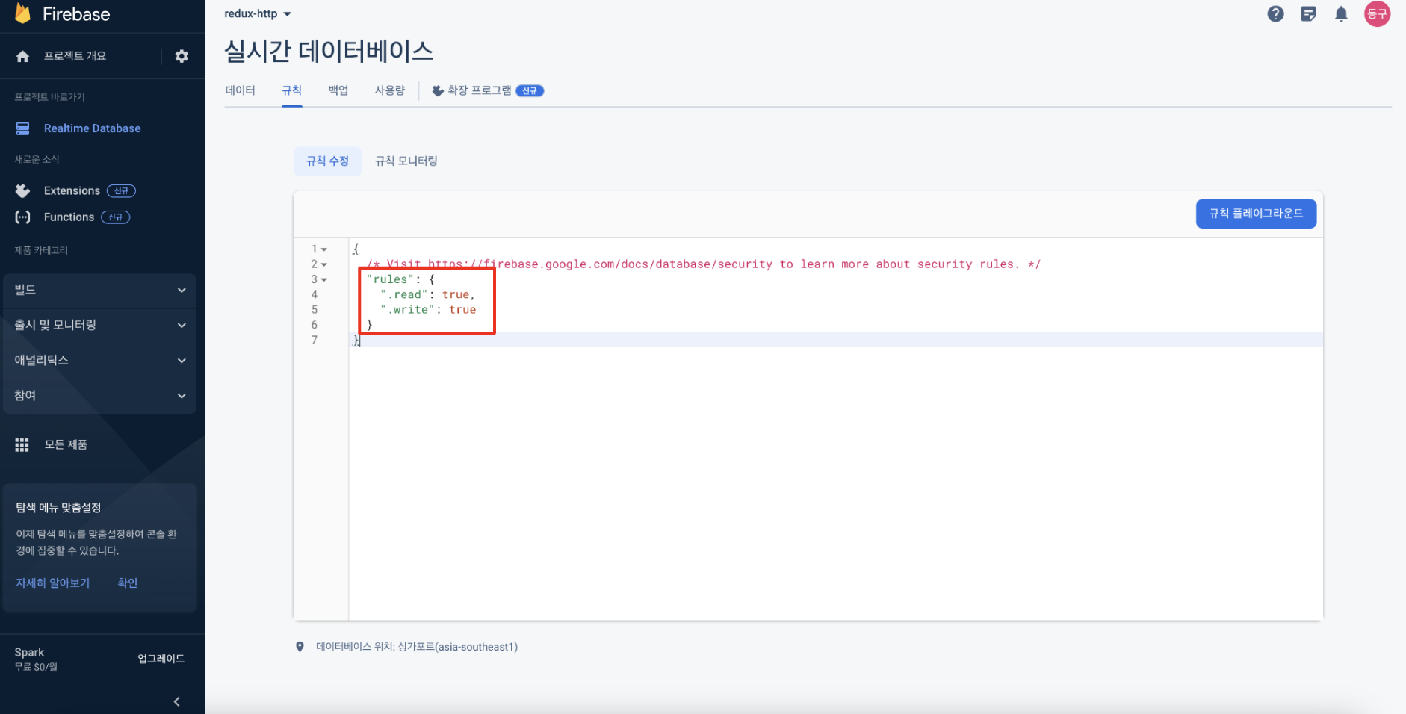The height and width of the screenshot is (714, 1406).
Task: Open Functions in the sidebar
Action: (69, 217)
